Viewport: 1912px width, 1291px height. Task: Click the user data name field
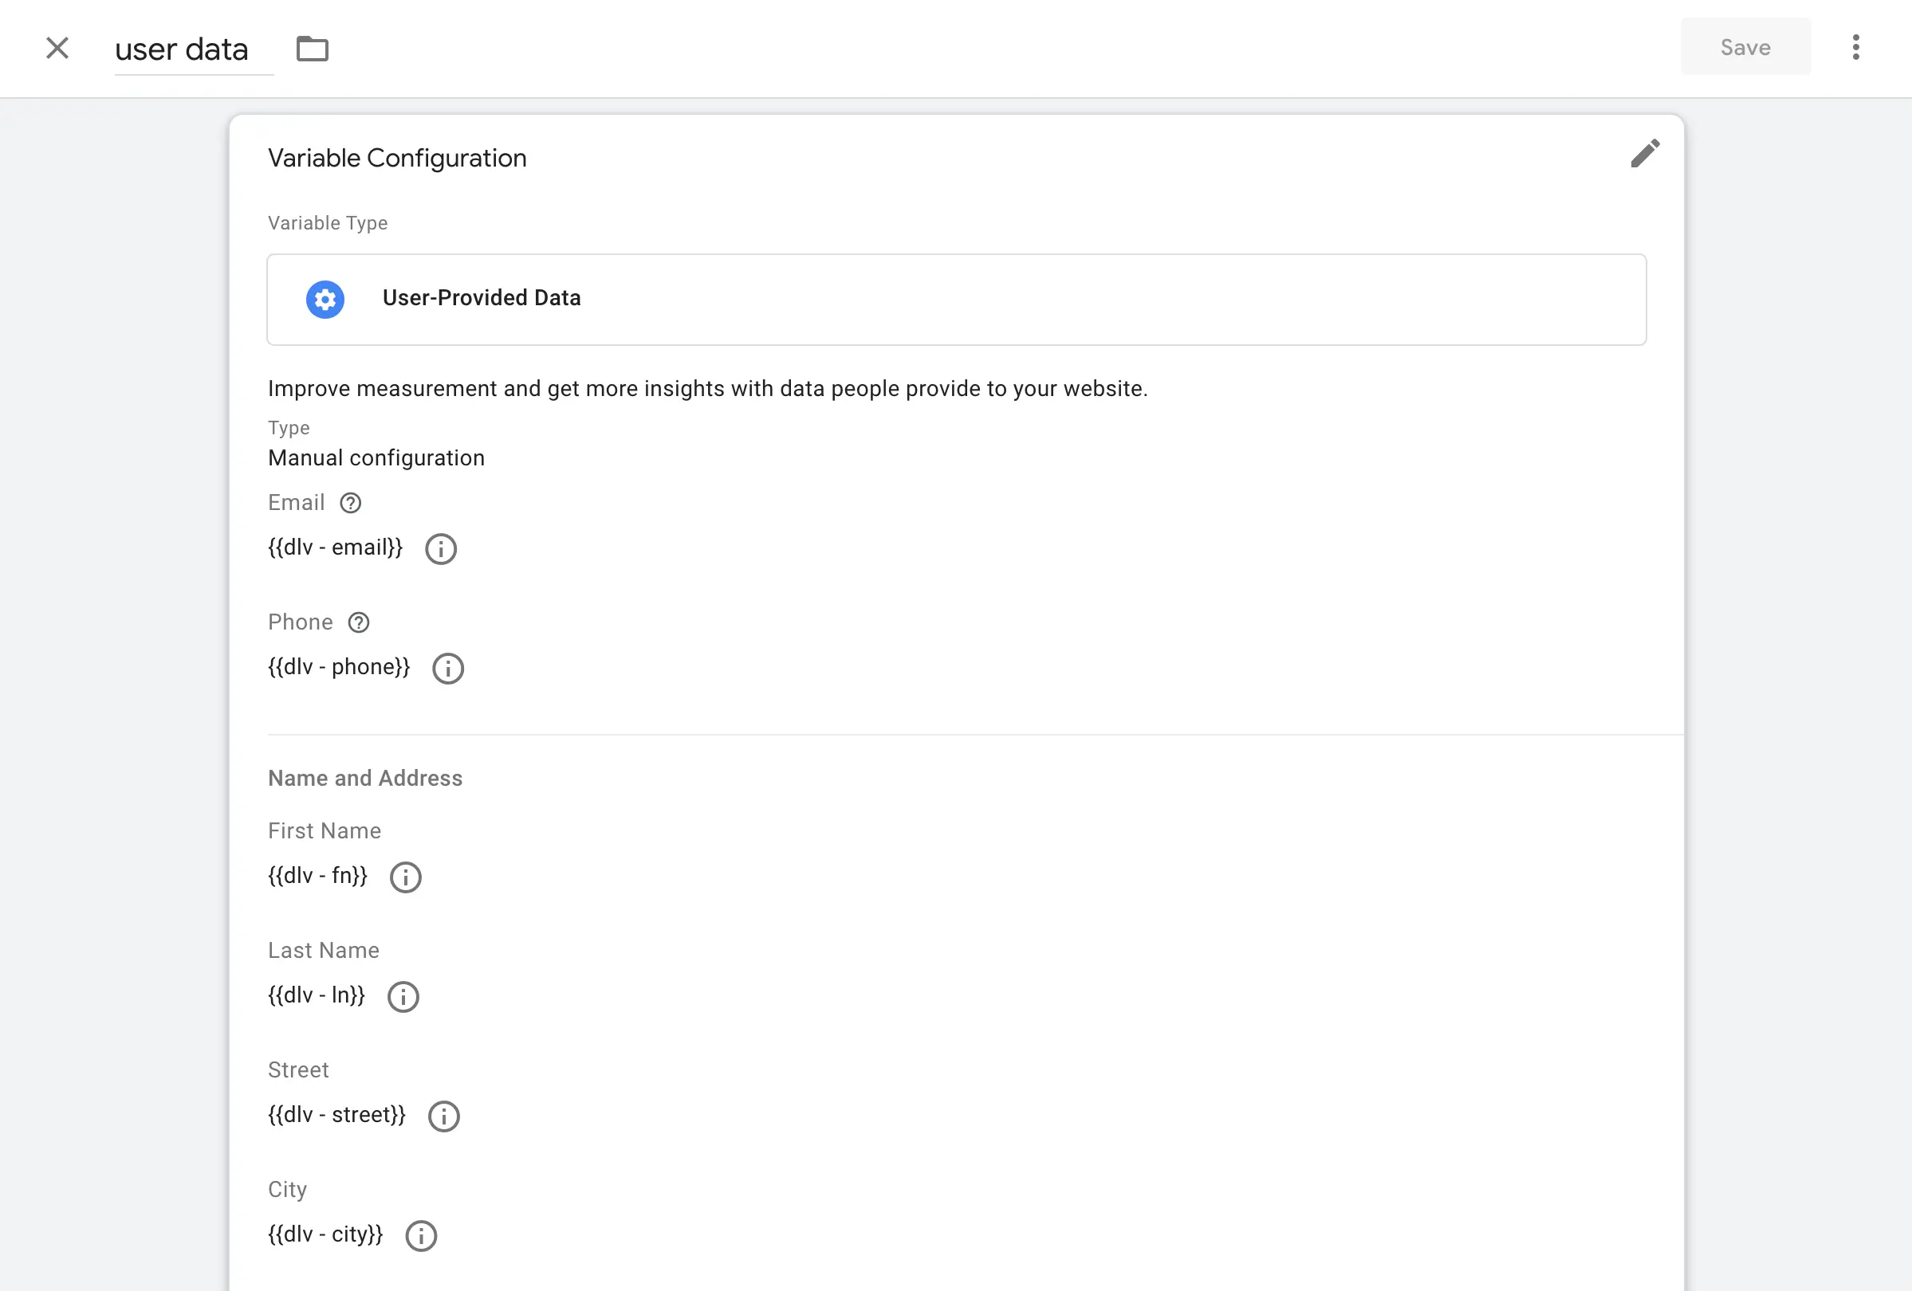click(195, 49)
